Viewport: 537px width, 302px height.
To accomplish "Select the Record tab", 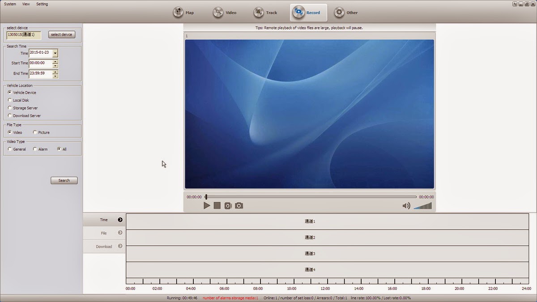I will pos(308,13).
